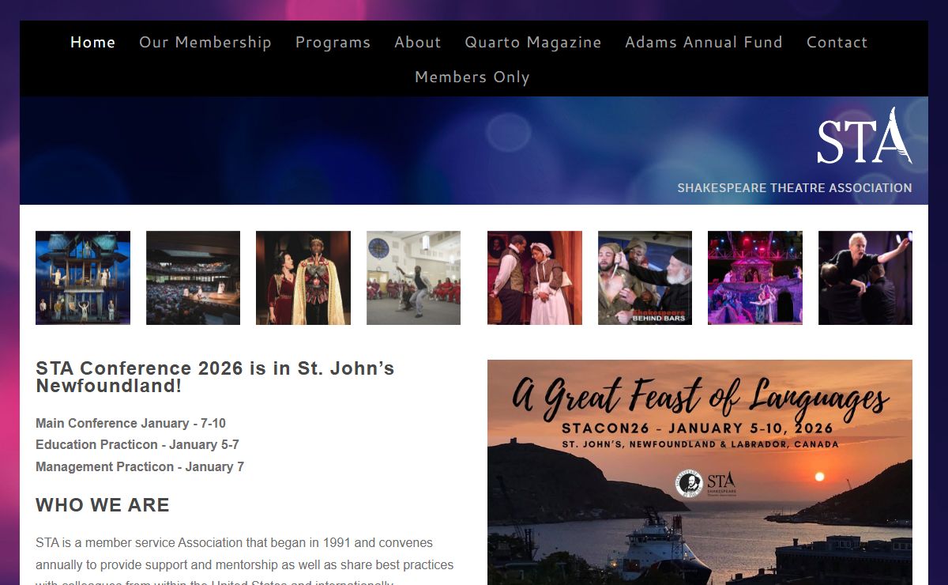Screen dimensions: 948x585
Task: Open the purple-lit castle stage thumbnail
Action: pos(755,277)
